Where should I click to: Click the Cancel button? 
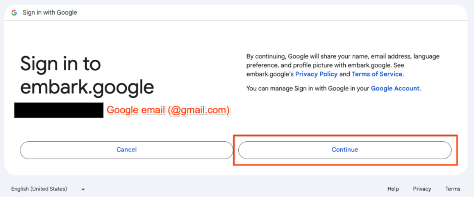coord(126,150)
